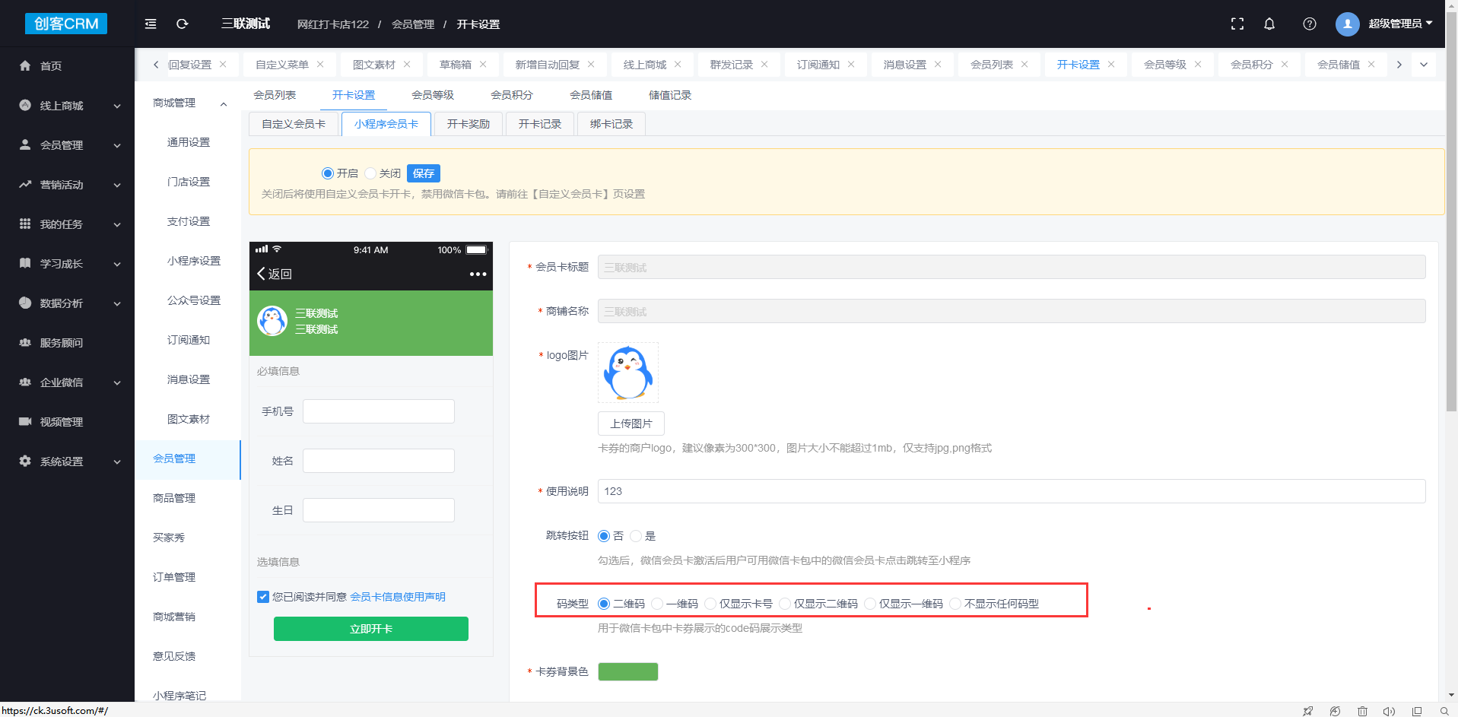Click the green 立即开卡 button
Image resolution: width=1458 pixels, height=717 pixels.
[371, 629]
